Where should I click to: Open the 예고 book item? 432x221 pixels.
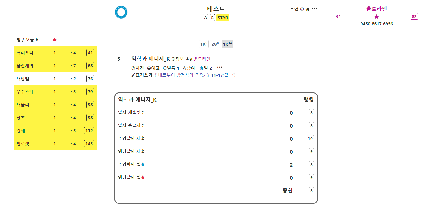pyautogui.click(x=153, y=68)
